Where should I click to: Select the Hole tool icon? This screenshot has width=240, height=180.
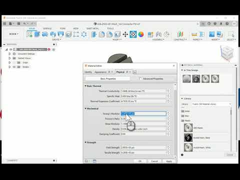pyautogui.click(x=68, y=34)
